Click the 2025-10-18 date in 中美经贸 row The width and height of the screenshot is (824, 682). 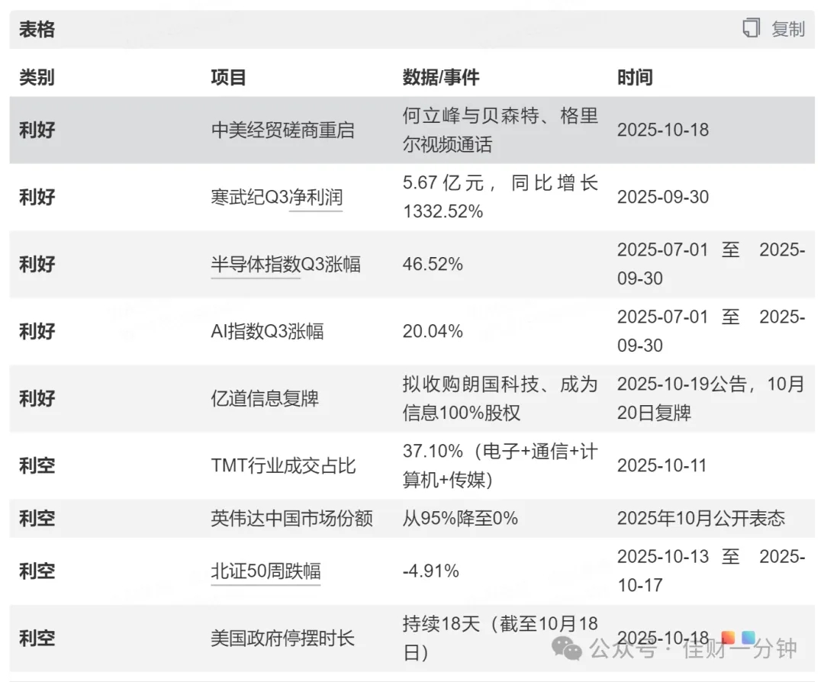663,130
